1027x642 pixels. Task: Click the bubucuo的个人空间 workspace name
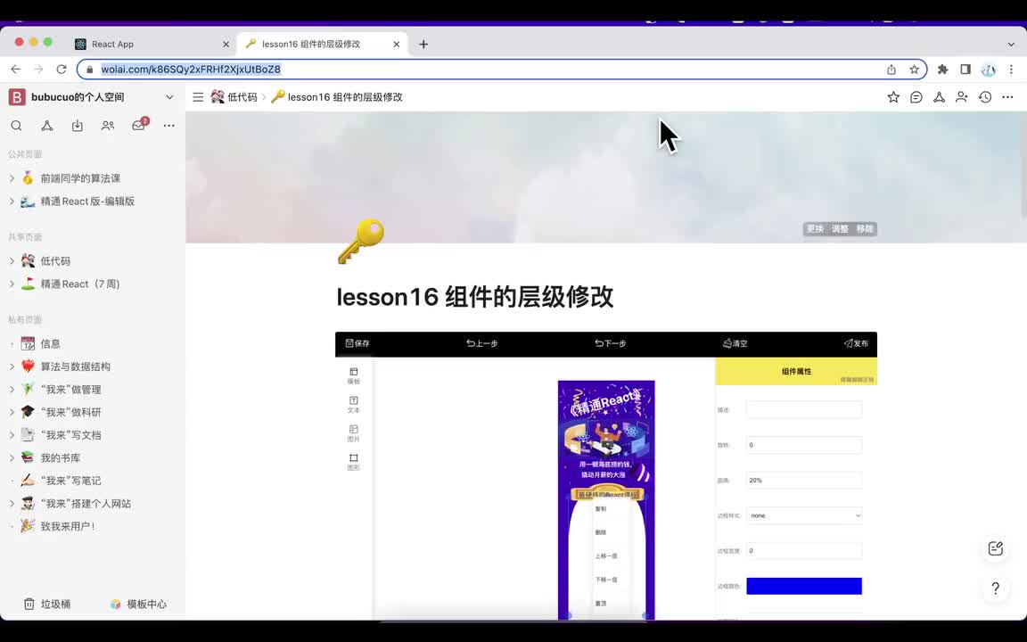pos(78,97)
